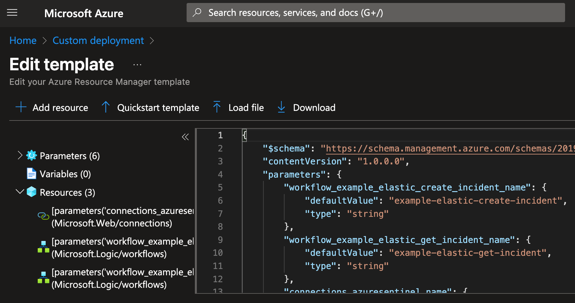Click the "parameters" key on line 4

[x=294, y=175]
